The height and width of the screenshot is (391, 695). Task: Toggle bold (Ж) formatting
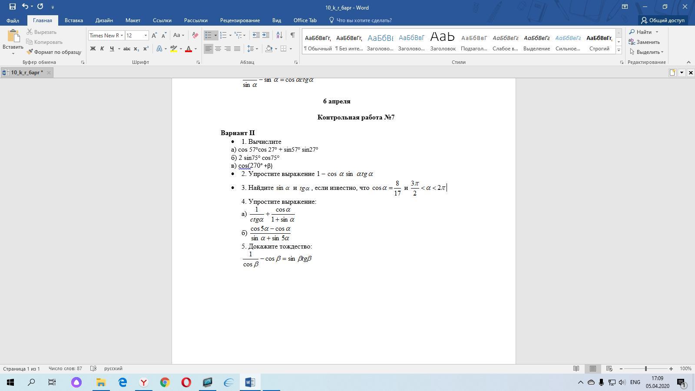[93, 49]
